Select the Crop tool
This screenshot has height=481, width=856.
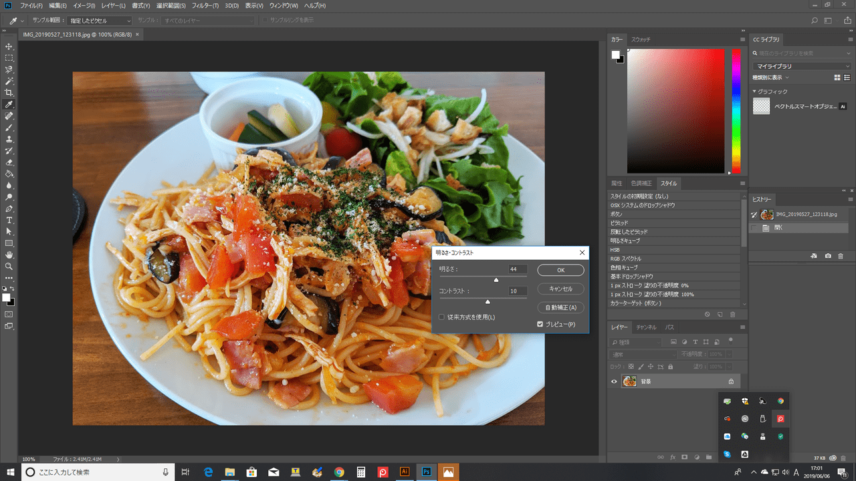click(x=9, y=93)
